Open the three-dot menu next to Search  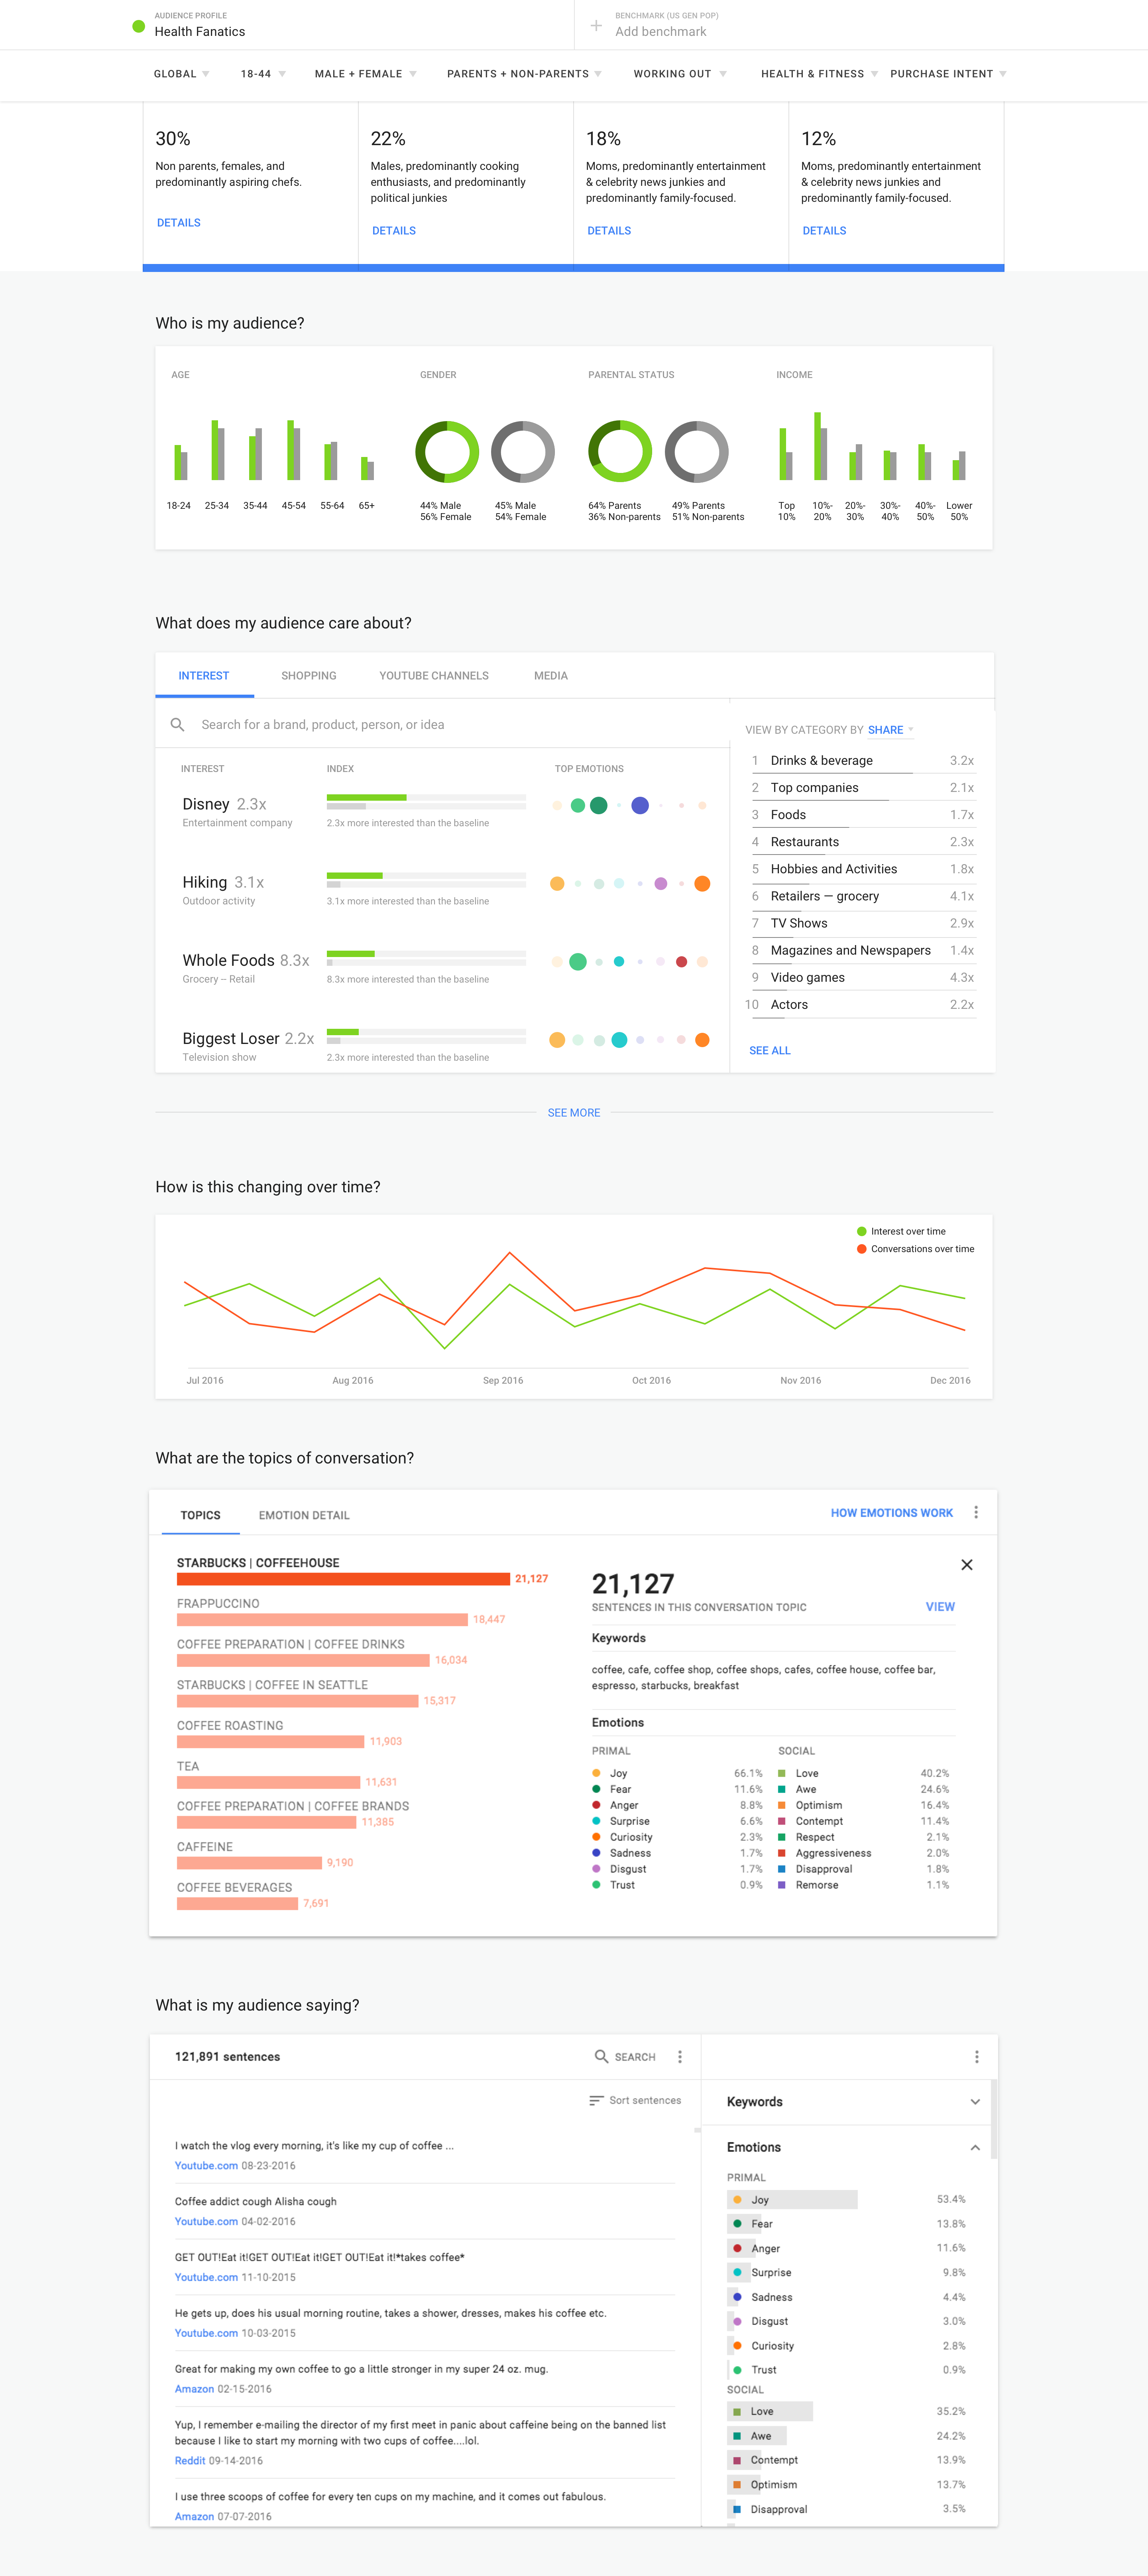coord(680,2056)
